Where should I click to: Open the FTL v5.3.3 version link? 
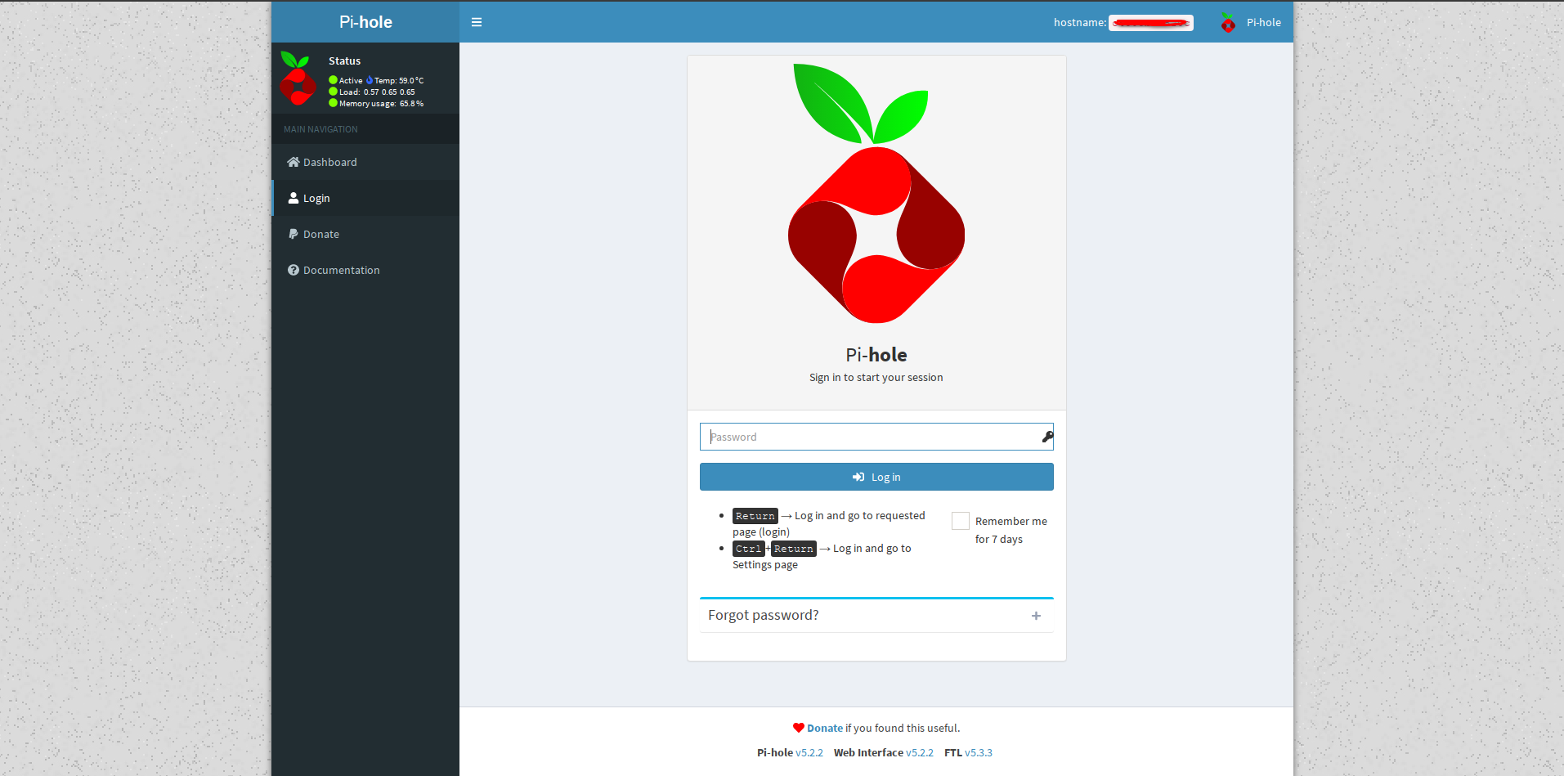pos(979,752)
